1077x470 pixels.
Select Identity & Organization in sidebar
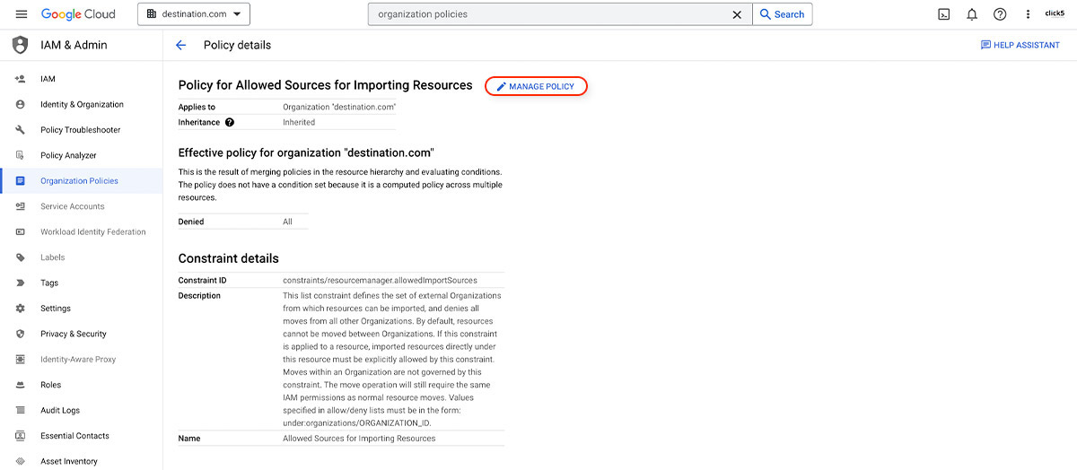pos(81,104)
